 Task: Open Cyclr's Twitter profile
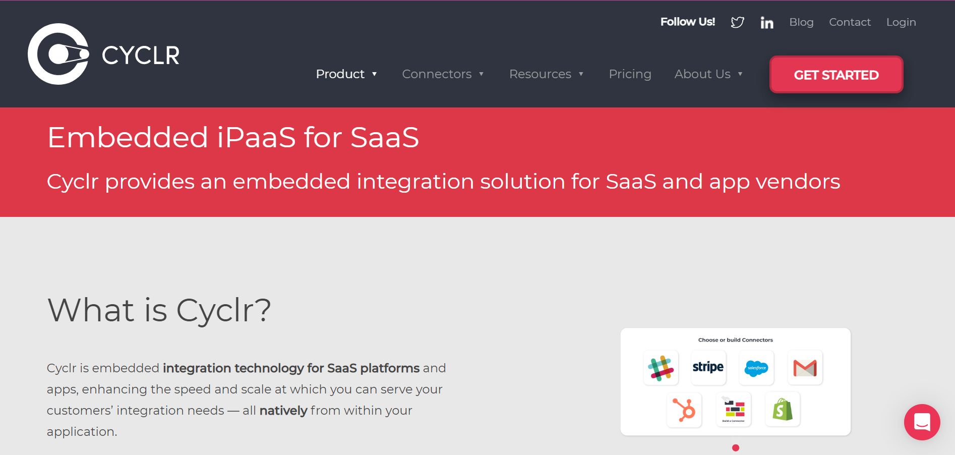click(737, 22)
